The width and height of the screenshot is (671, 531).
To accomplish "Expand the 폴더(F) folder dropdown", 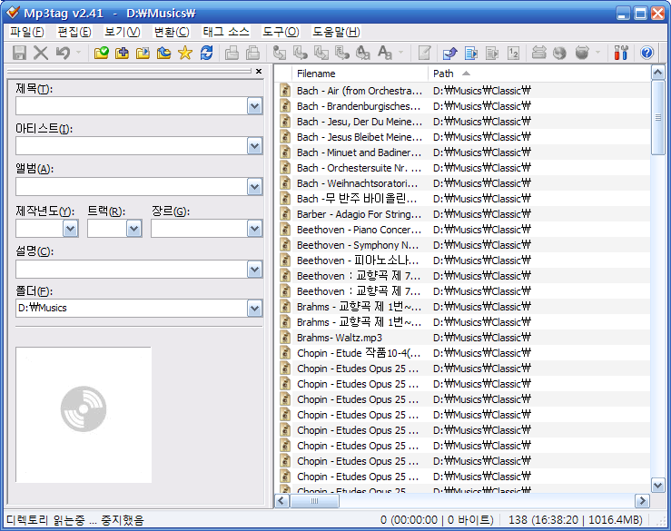I will [254, 308].
